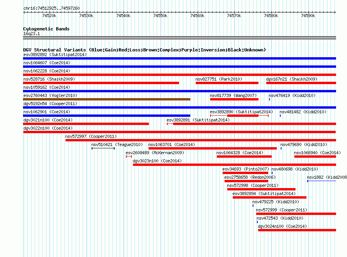347x257 pixels.
Task: Open dgv3023n100 (Coe2014) label
Action: coord(157,161)
